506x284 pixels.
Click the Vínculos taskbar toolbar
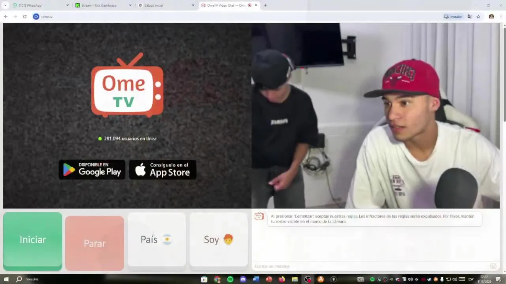[x=32, y=279]
